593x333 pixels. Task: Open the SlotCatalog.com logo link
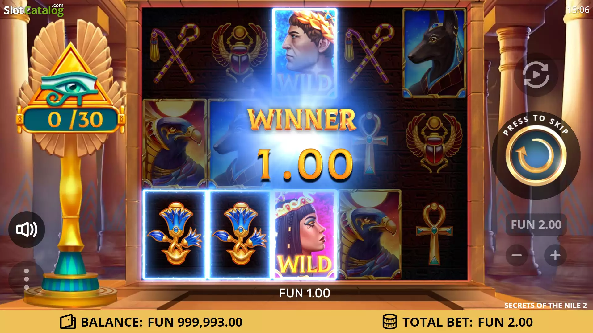34,10
